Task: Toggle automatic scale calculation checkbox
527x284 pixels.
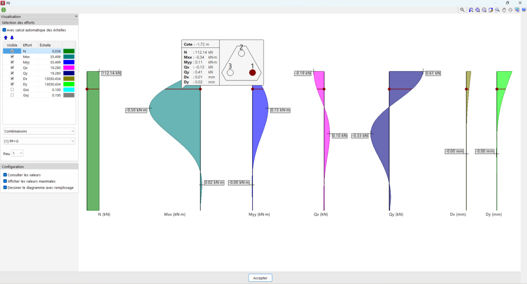Action: point(4,30)
